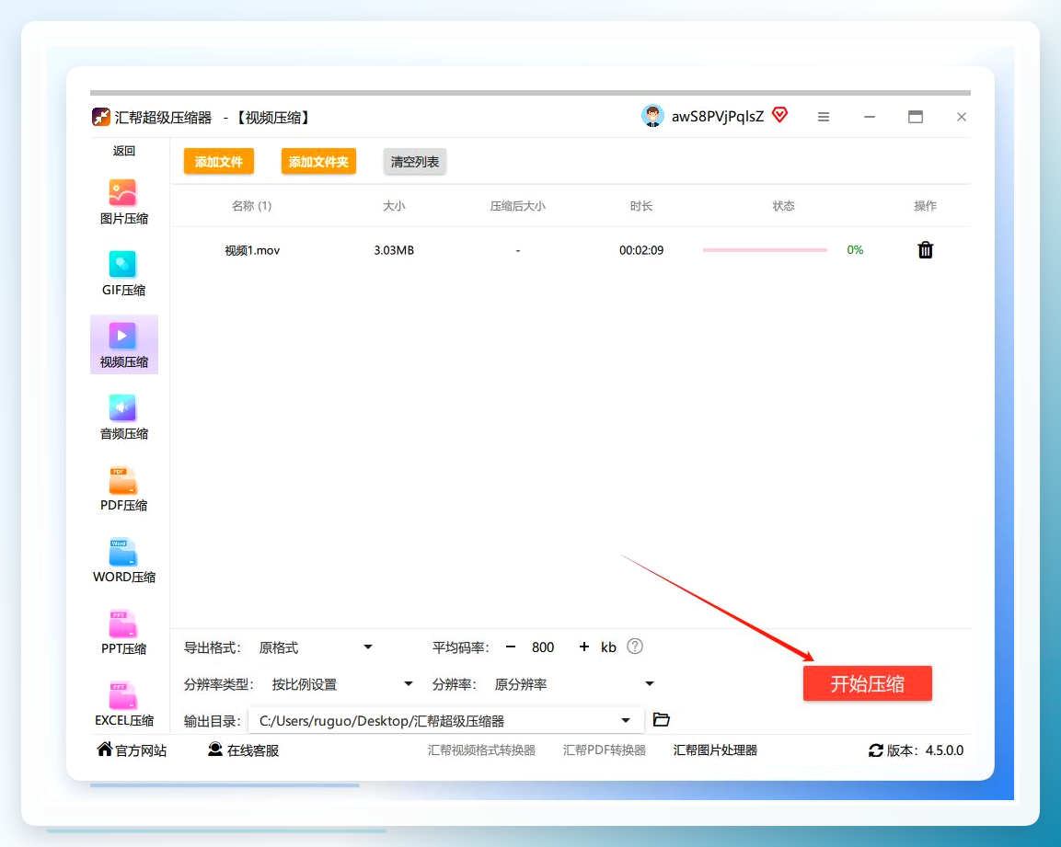
Task: Click the red VIP diamond badge
Action: pyautogui.click(x=779, y=115)
